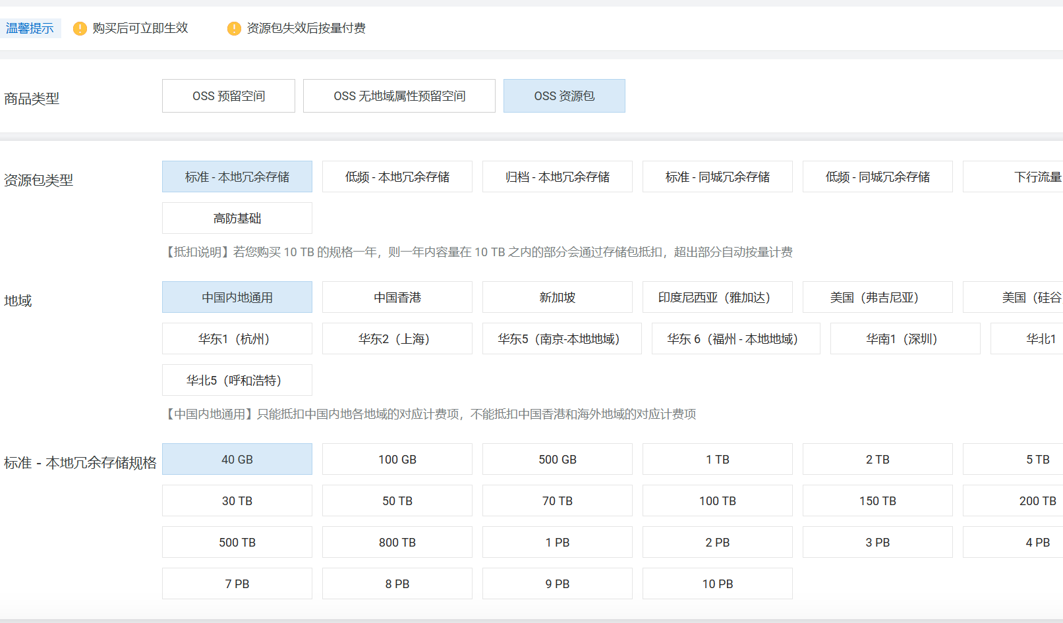1063x623 pixels.
Task: Pick the 2 PB storage spec
Action: 718,542
